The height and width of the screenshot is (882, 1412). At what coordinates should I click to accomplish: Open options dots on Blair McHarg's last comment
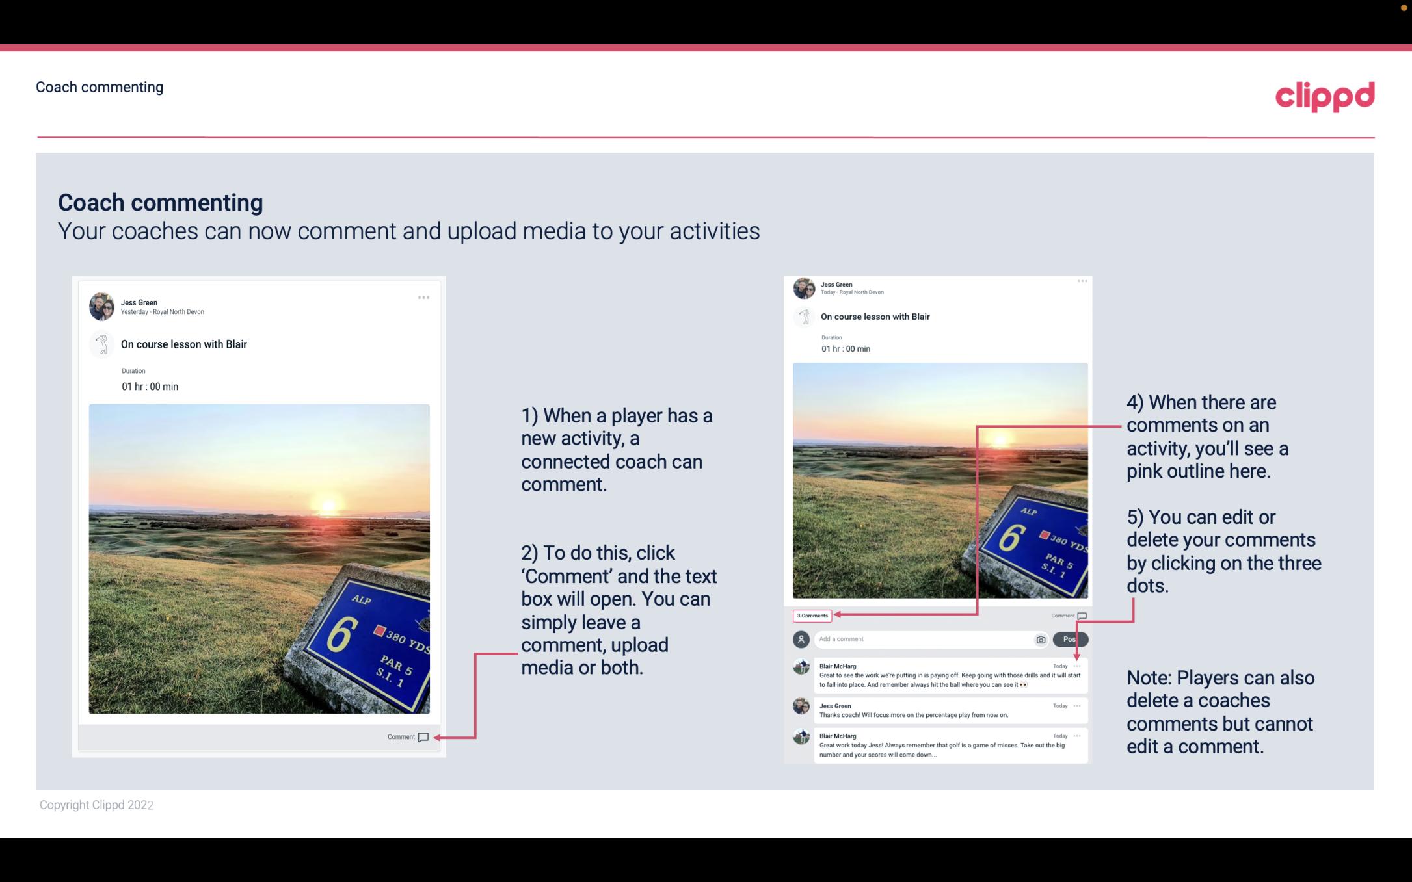[x=1077, y=736]
